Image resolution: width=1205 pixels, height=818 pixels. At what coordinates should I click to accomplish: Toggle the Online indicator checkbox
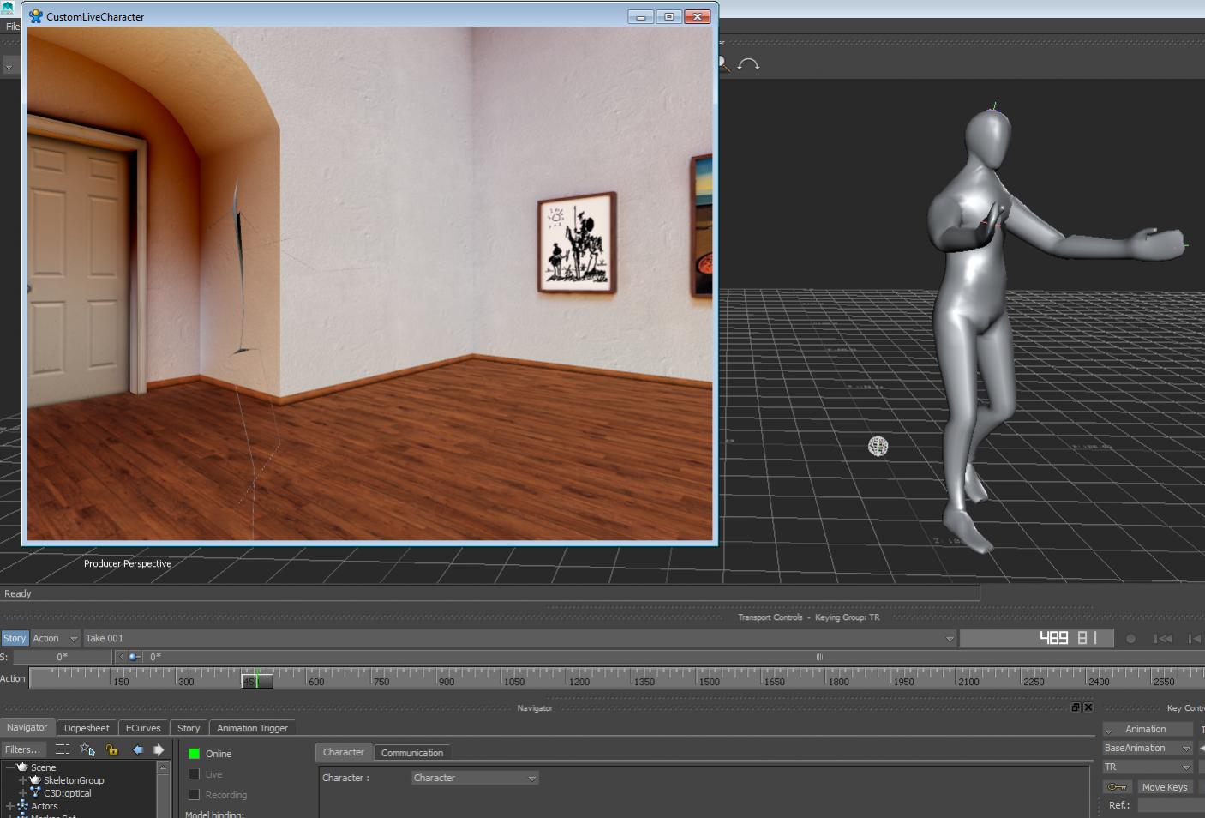coord(195,754)
